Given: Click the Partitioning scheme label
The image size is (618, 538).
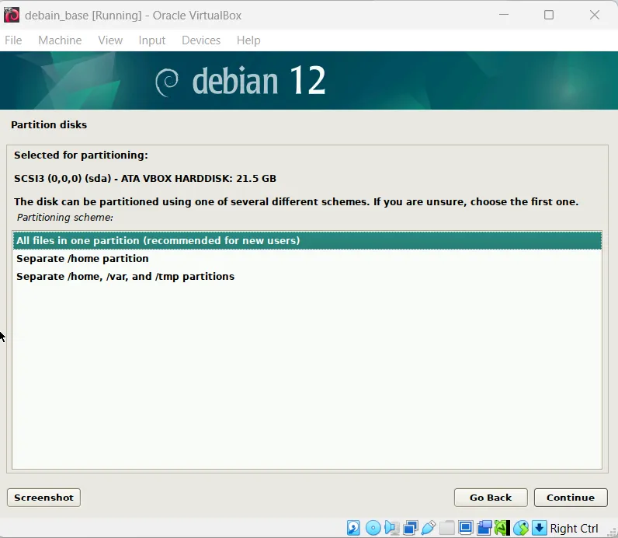Looking at the screenshot, I should tap(65, 218).
